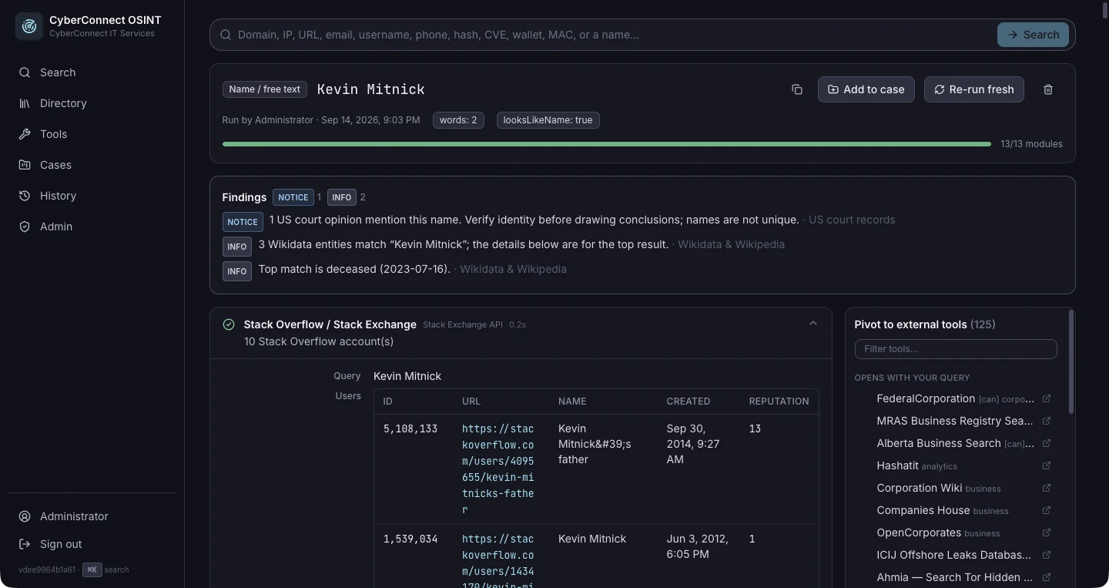The width and height of the screenshot is (1109, 588).
Task: Click the modules progress bar
Action: [x=607, y=144]
